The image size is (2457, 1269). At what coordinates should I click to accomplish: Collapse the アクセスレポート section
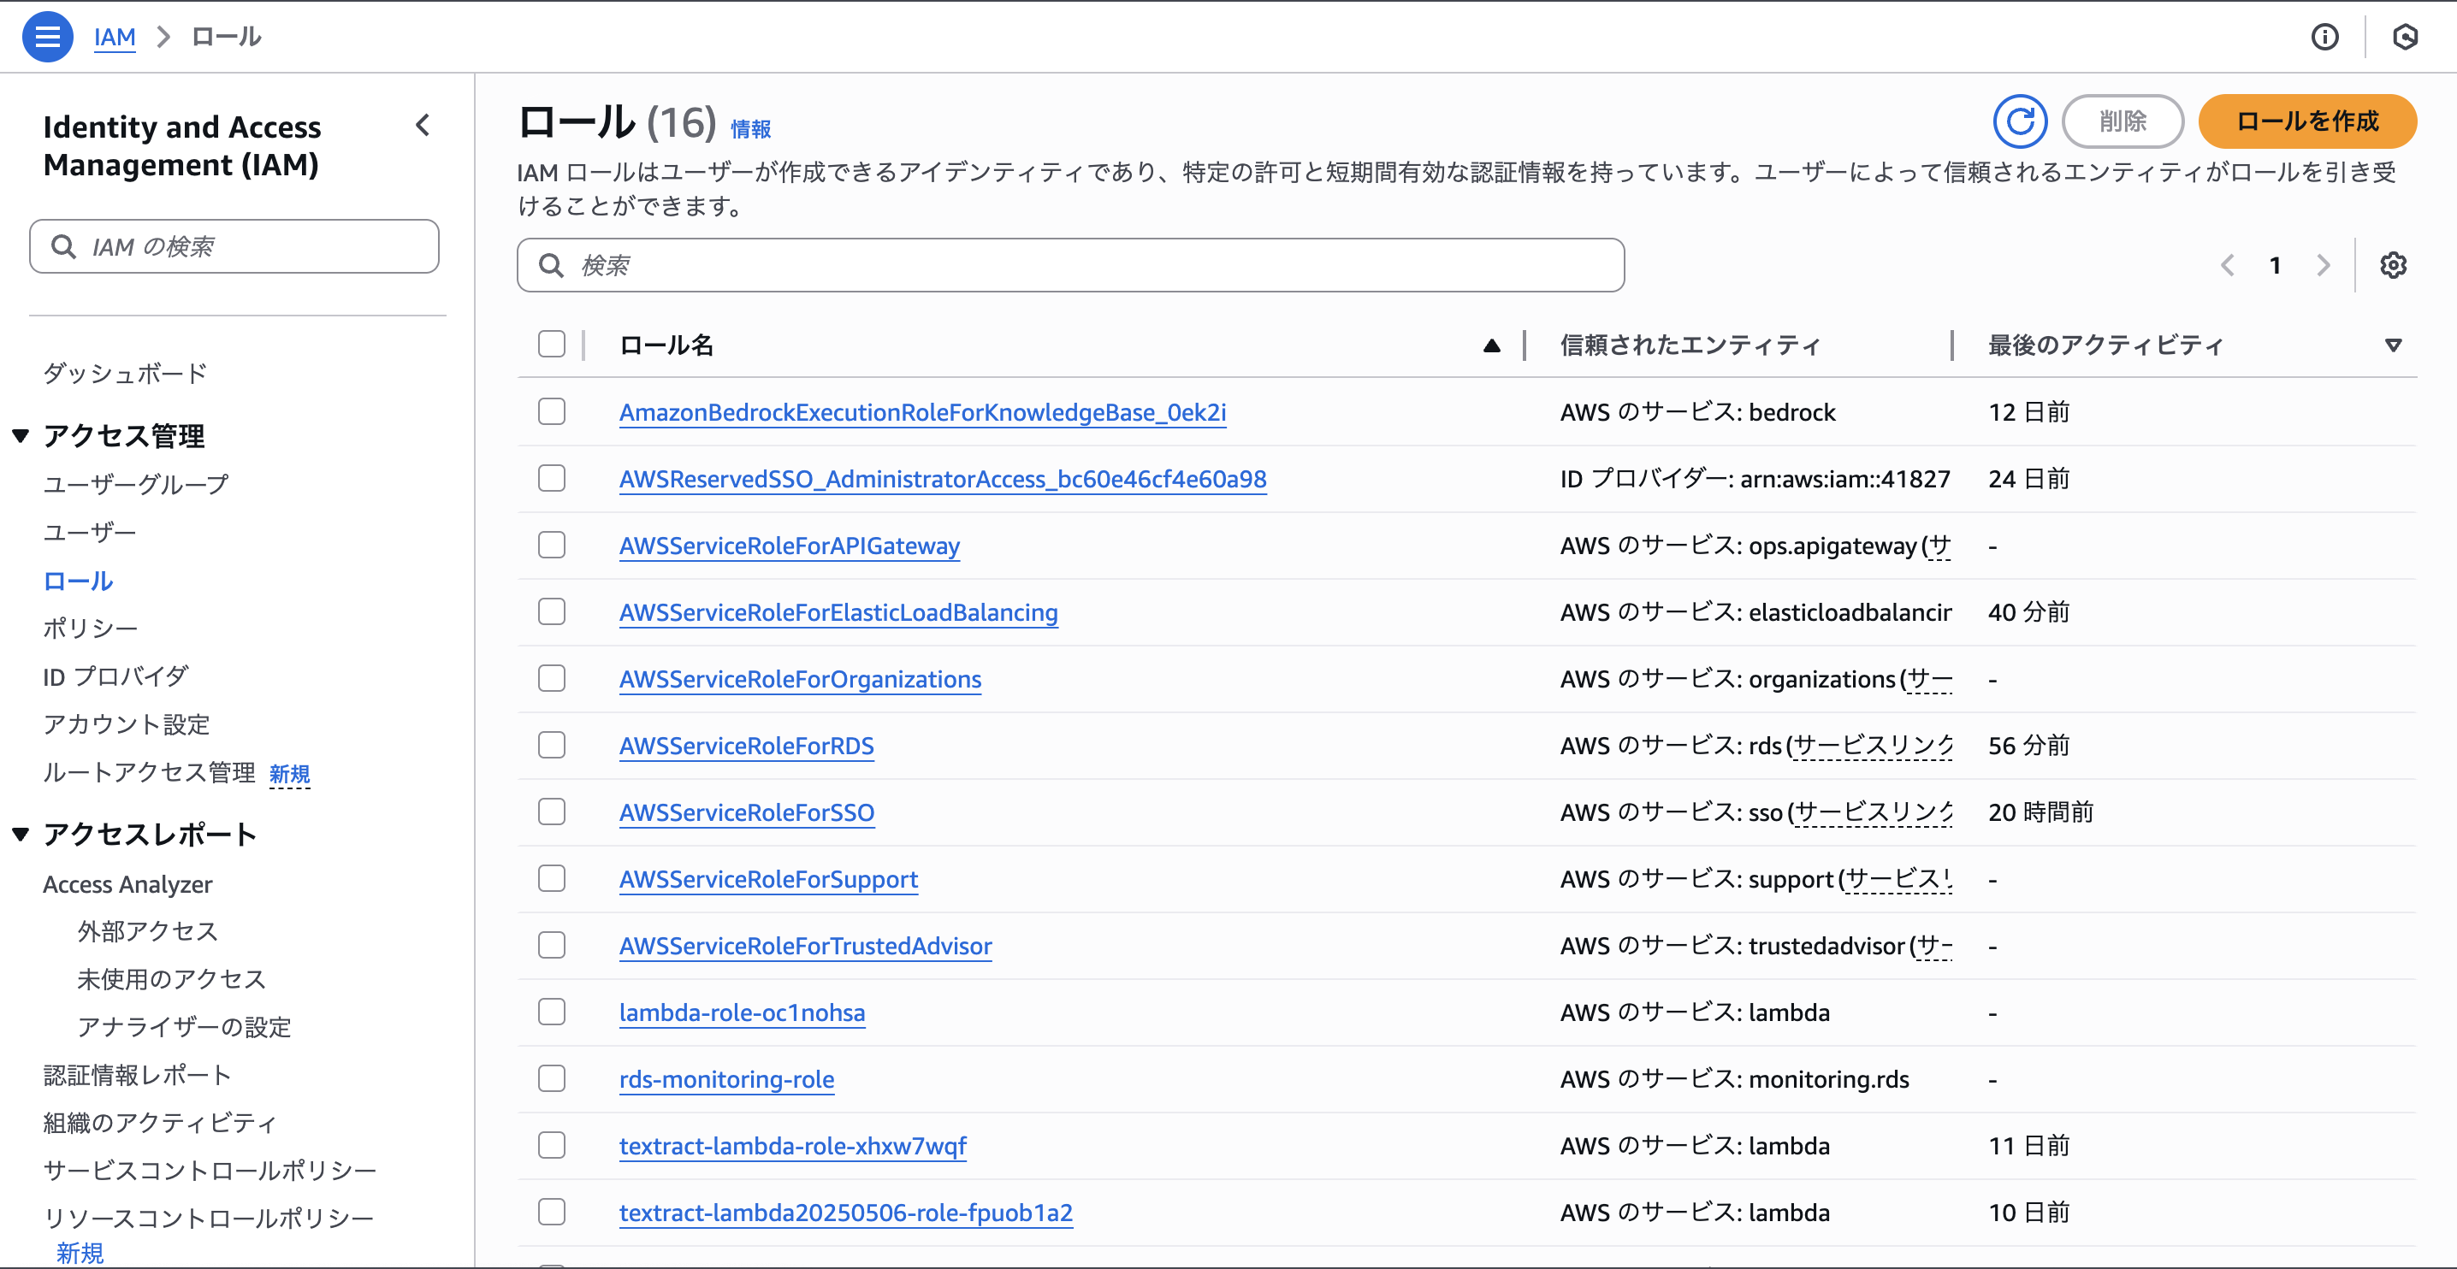tap(21, 835)
